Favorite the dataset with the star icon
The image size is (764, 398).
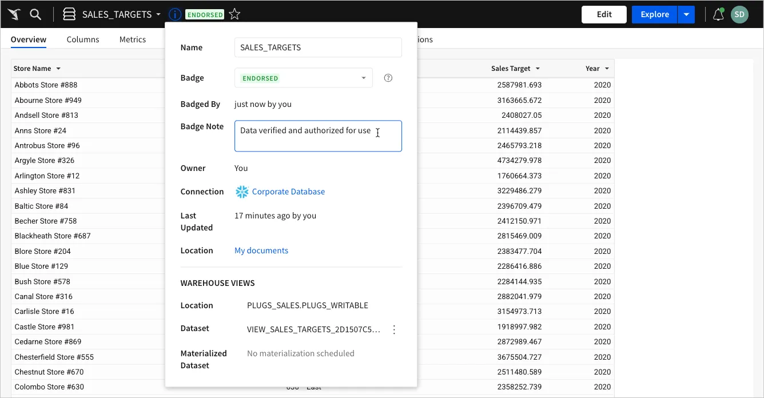click(234, 14)
